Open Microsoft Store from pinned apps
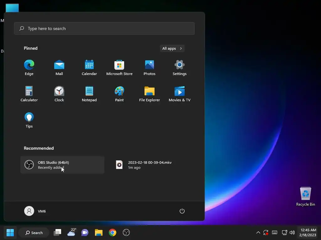 [119, 68]
